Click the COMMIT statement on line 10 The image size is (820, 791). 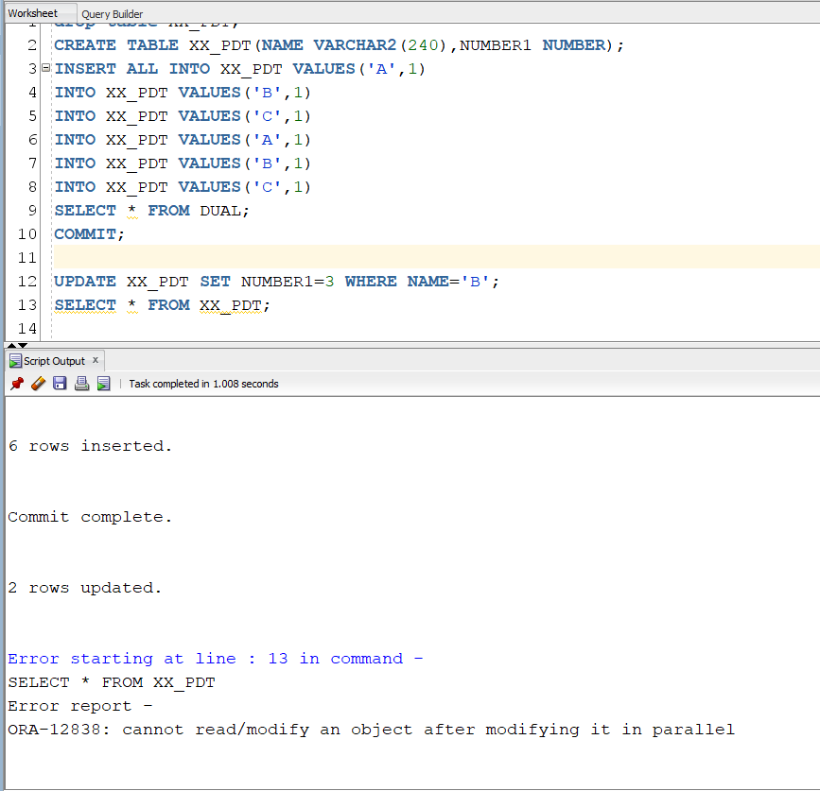[x=87, y=234]
